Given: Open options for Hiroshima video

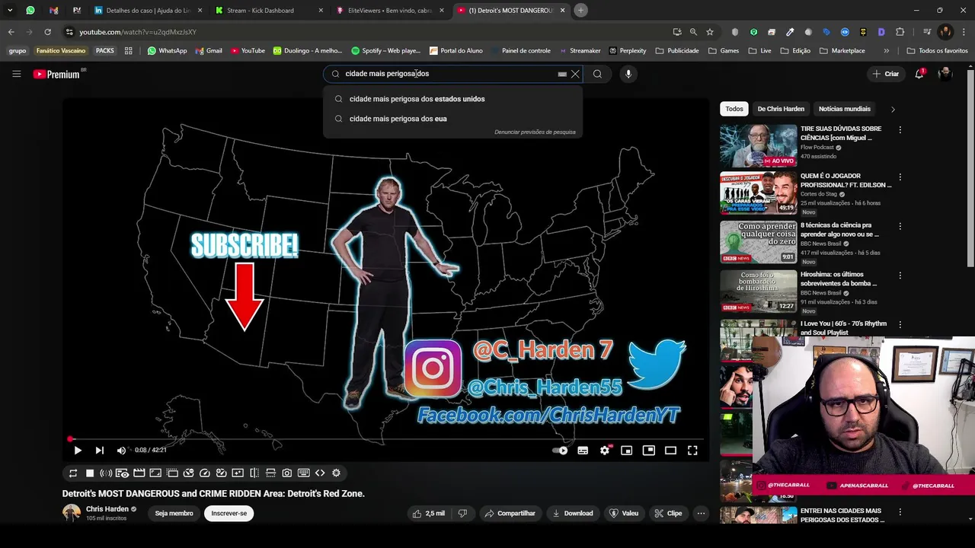Looking at the screenshot, I should click(900, 276).
